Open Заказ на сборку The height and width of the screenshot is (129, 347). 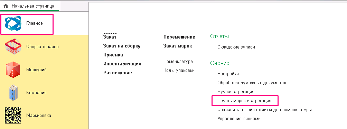122,46
